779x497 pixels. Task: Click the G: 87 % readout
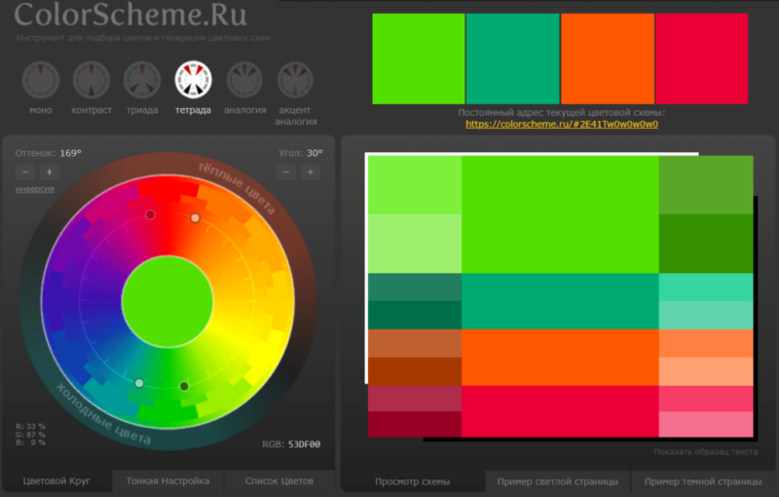pos(31,435)
